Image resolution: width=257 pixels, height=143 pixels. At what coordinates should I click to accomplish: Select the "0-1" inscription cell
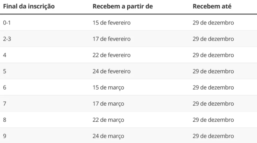(x=7, y=23)
